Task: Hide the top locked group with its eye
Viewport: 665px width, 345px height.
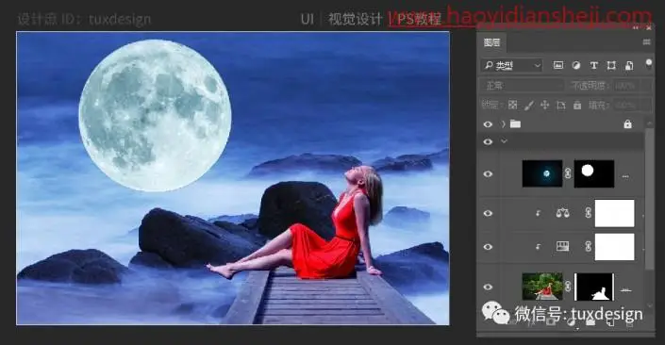Action: click(x=488, y=124)
